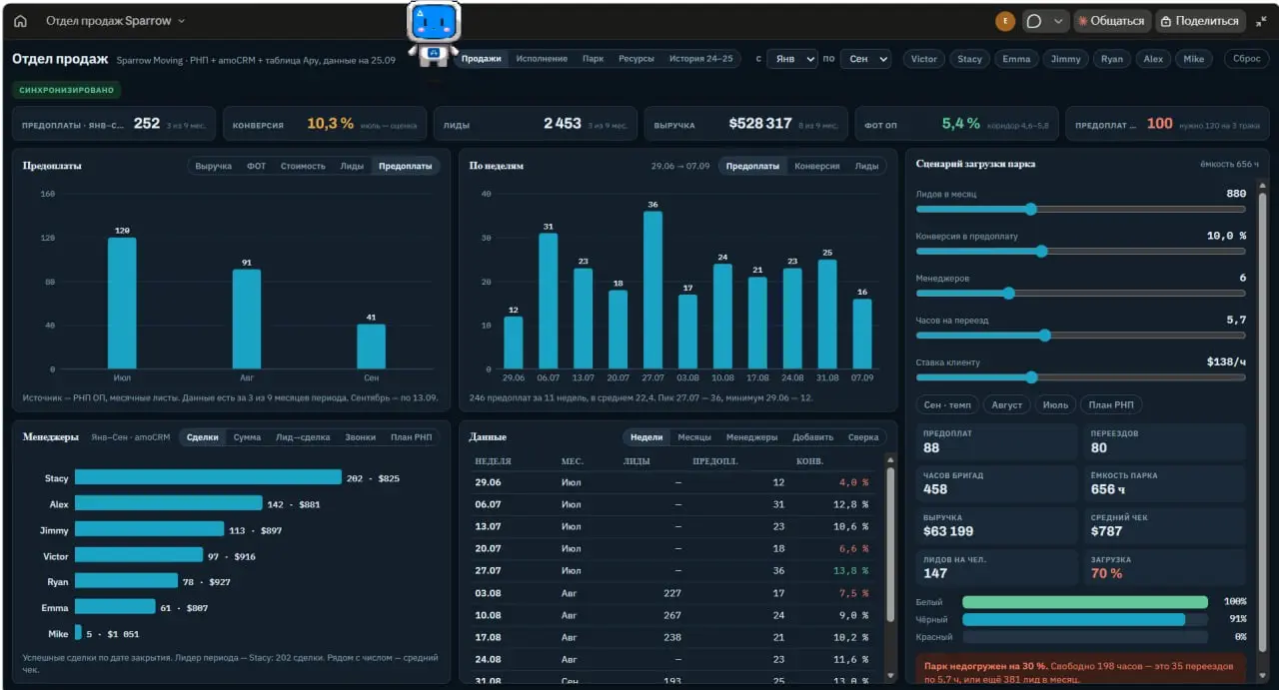Show Выручка in the Предоплаты chart
The width and height of the screenshot is (1279, 690).
[214, 166]
